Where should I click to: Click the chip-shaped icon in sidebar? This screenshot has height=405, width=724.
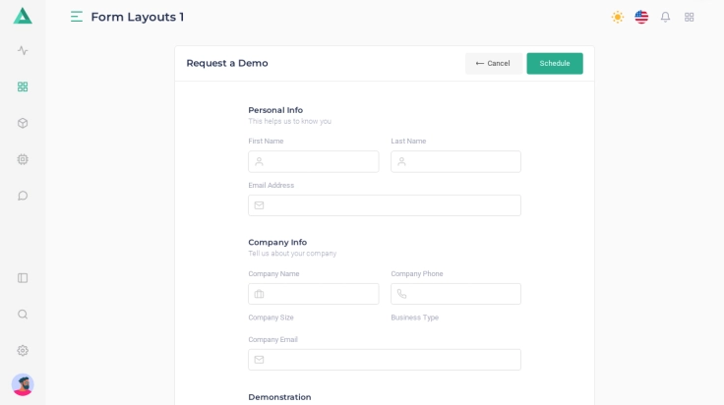(23, 159)
